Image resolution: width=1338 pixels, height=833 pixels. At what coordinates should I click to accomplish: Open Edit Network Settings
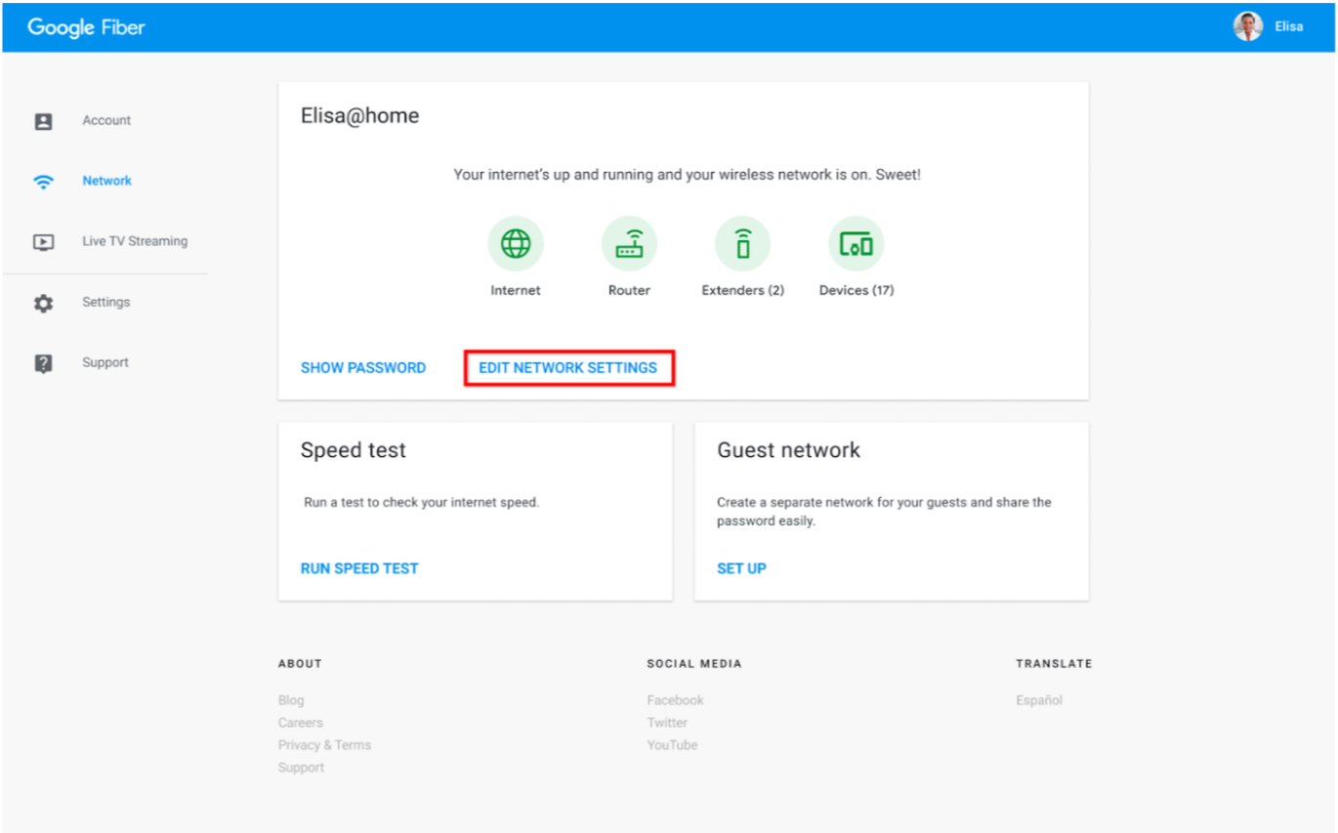coord(567,367)
